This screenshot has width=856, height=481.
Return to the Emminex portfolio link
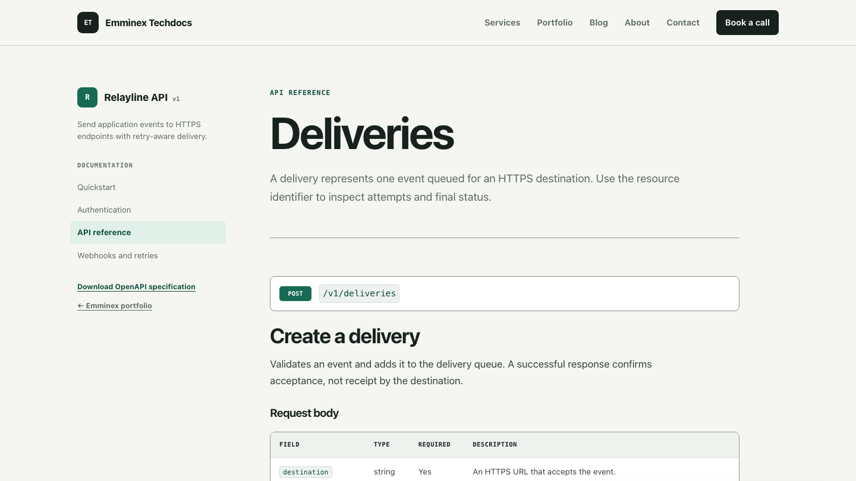pyautogui.click(x=115, y=306)
